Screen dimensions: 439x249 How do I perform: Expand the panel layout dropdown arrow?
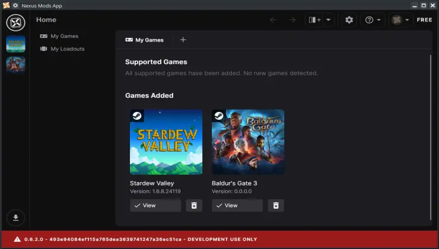pyautogui.click(x=329, y=20)
